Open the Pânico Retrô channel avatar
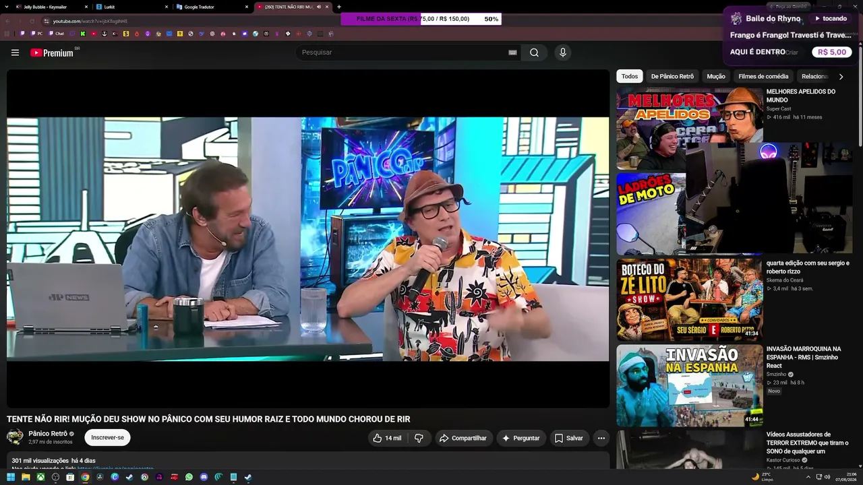The height and width of the screenshot is (485, 863). click(x=15, y=437)
